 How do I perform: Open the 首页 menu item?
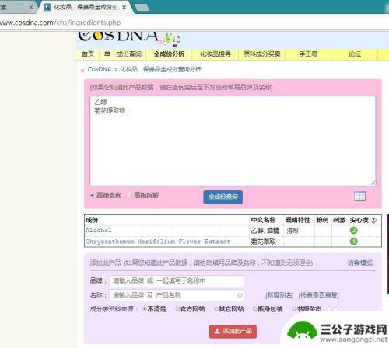(88, 54)
